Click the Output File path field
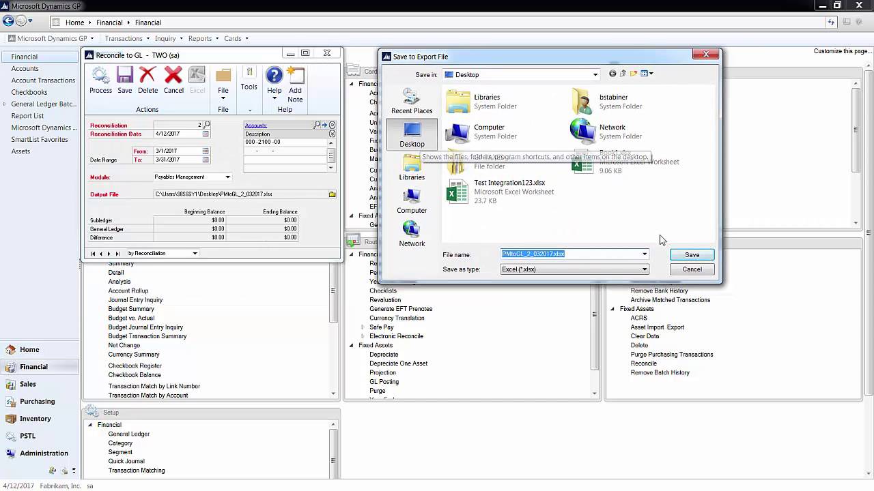 pyautogui.click(x=241, y=194)
